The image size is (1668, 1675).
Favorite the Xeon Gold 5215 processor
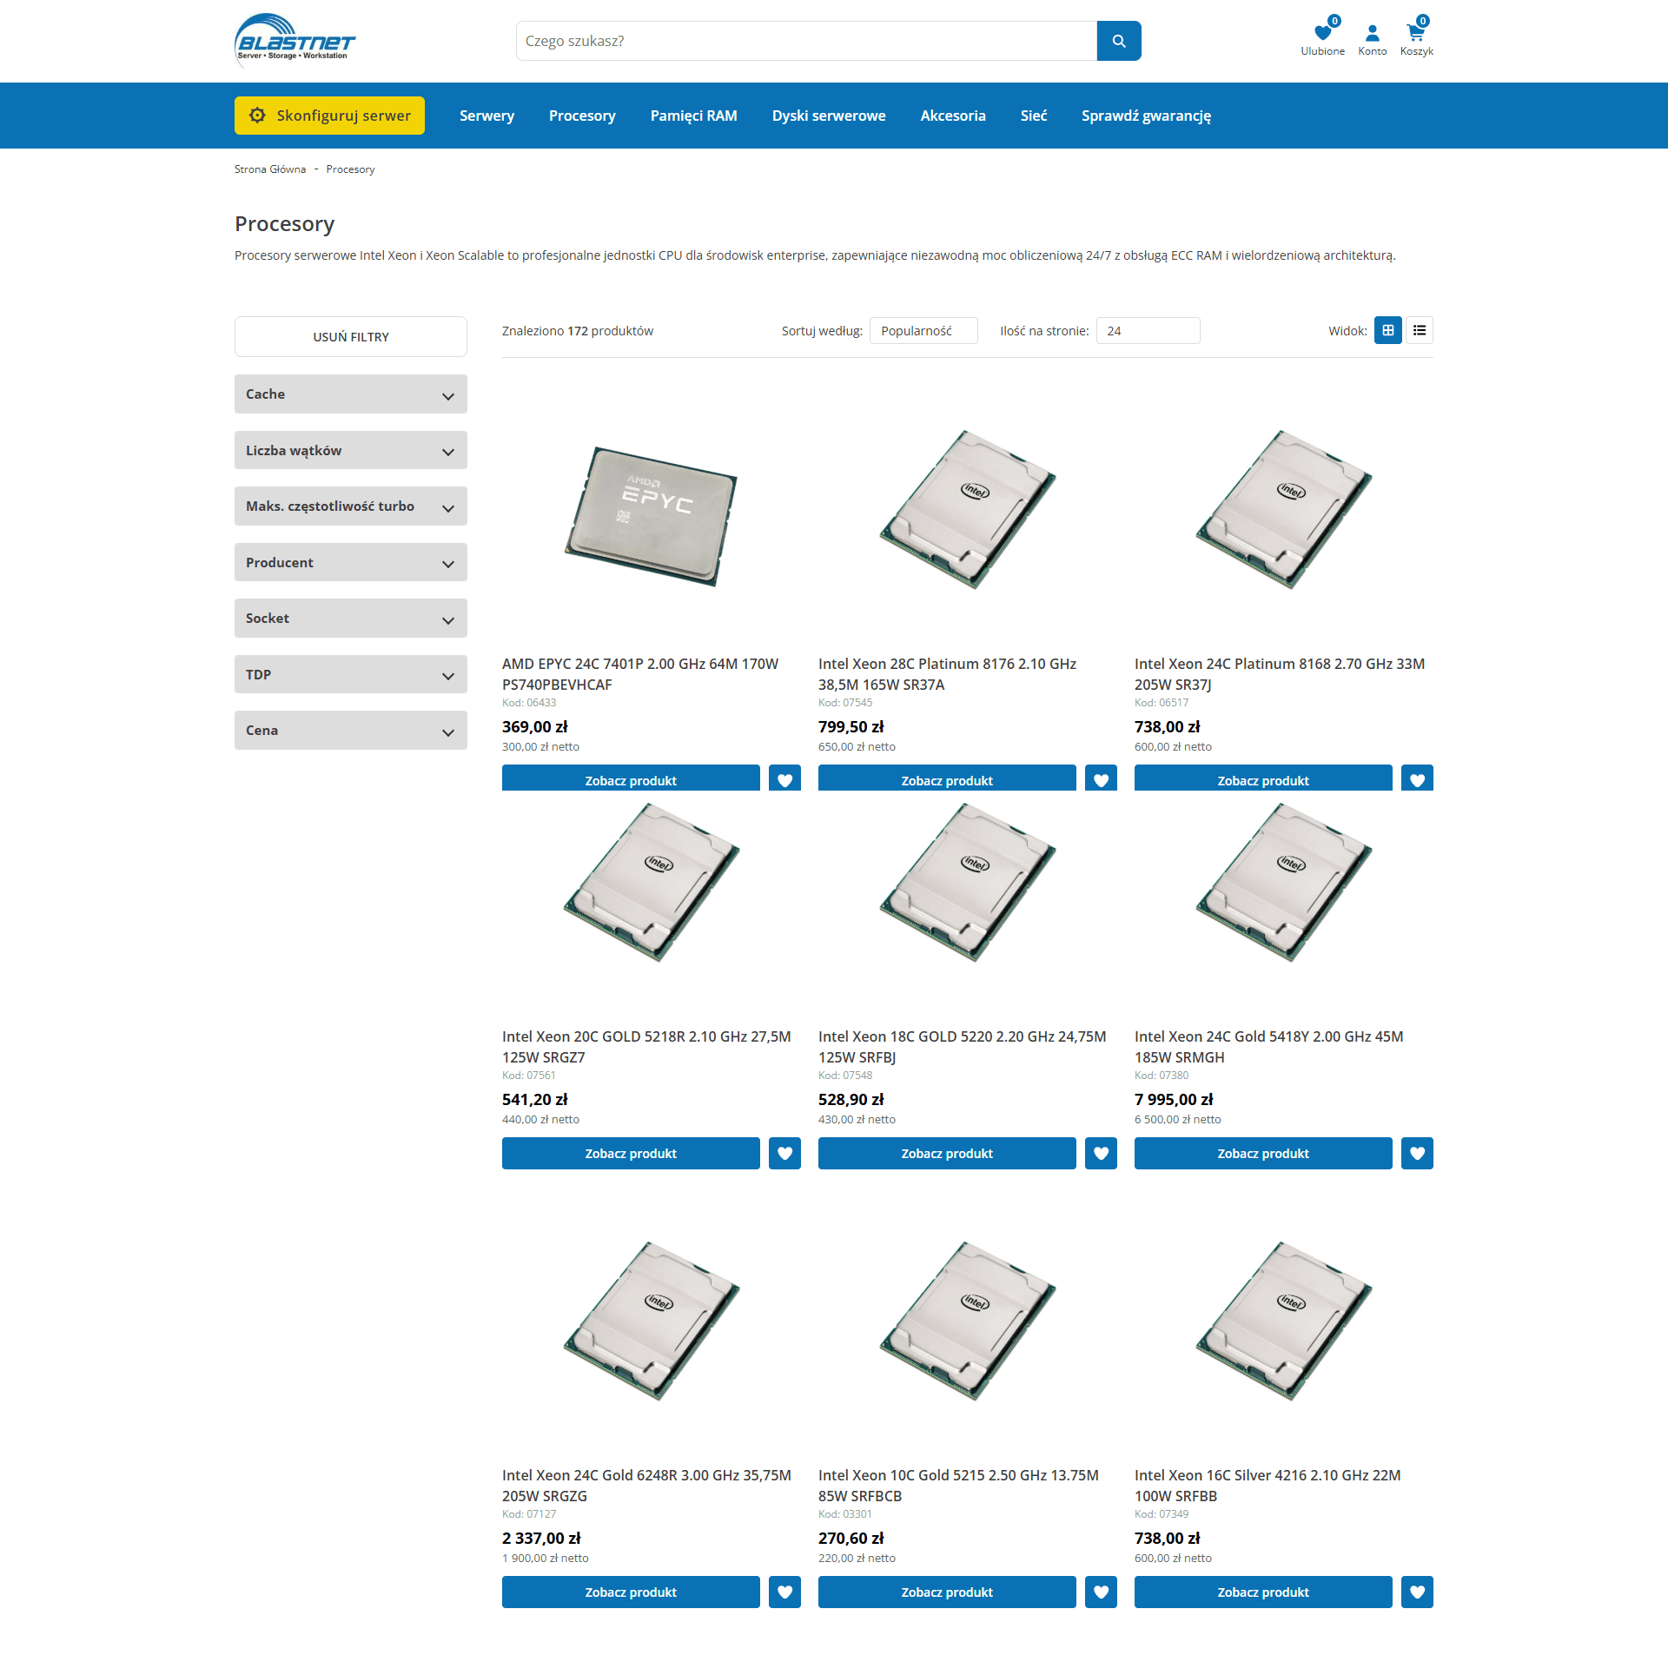(1101, 1592)
